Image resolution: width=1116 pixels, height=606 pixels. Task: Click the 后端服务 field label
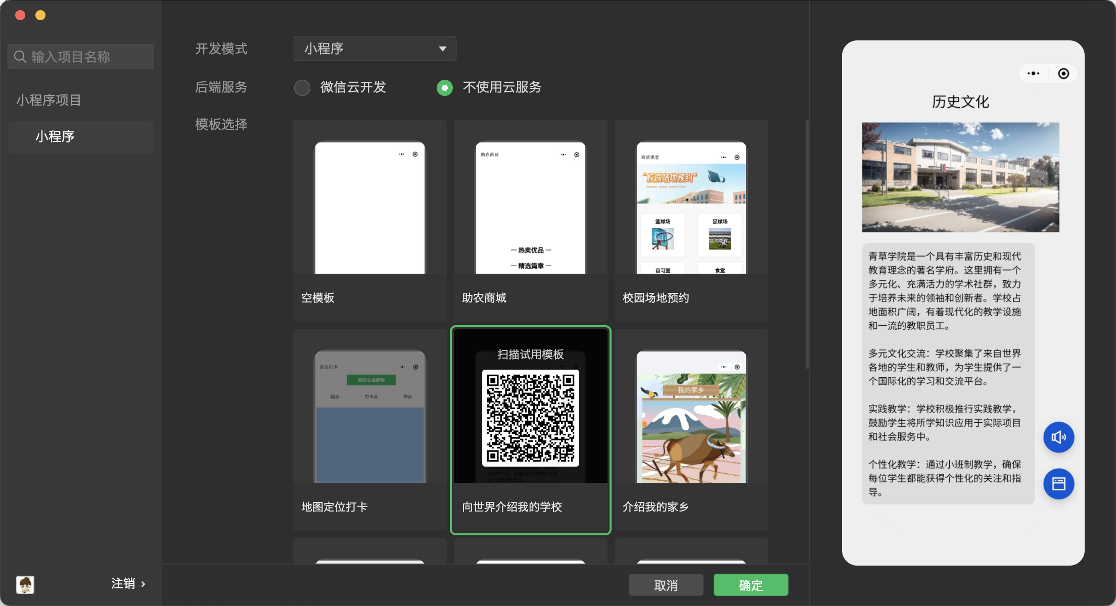[x=221, y=87]
